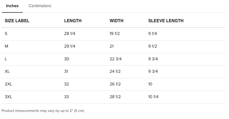Viewport: 229px width, 119px height.
Task: Click the LENGTH column header
Action: pos(73,21)
